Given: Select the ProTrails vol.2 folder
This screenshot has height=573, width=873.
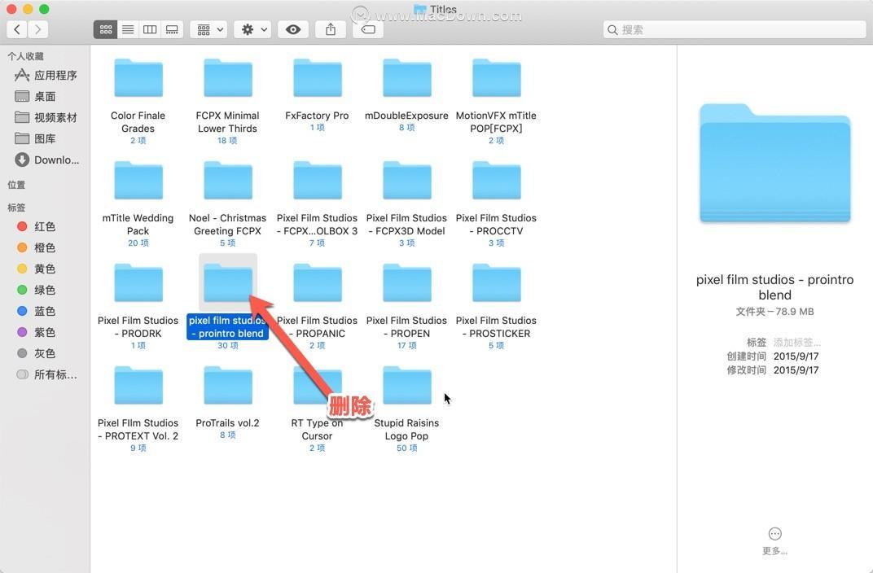Looking at the screenshot, I should (x=228, y=386).
